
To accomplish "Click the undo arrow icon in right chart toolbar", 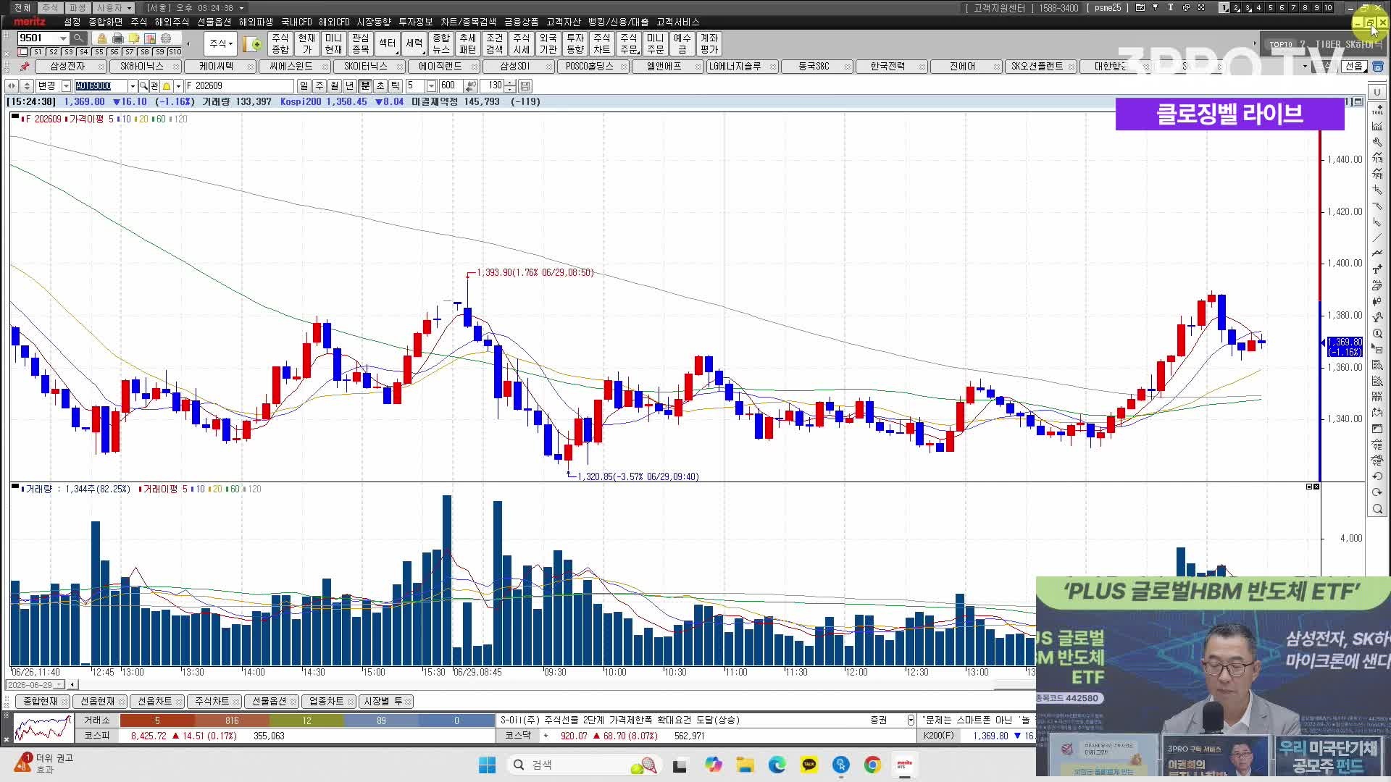I will [x=1377, y=476].
